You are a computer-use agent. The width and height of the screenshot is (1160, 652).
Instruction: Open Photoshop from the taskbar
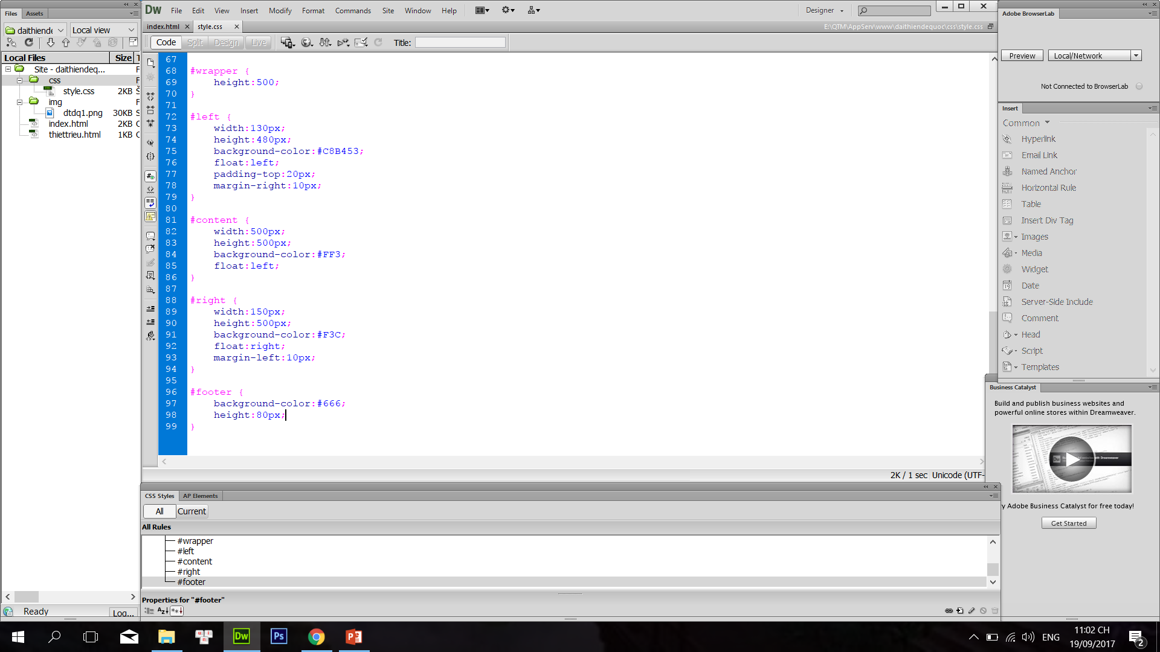pyautogui.click(x=279, y=636)
